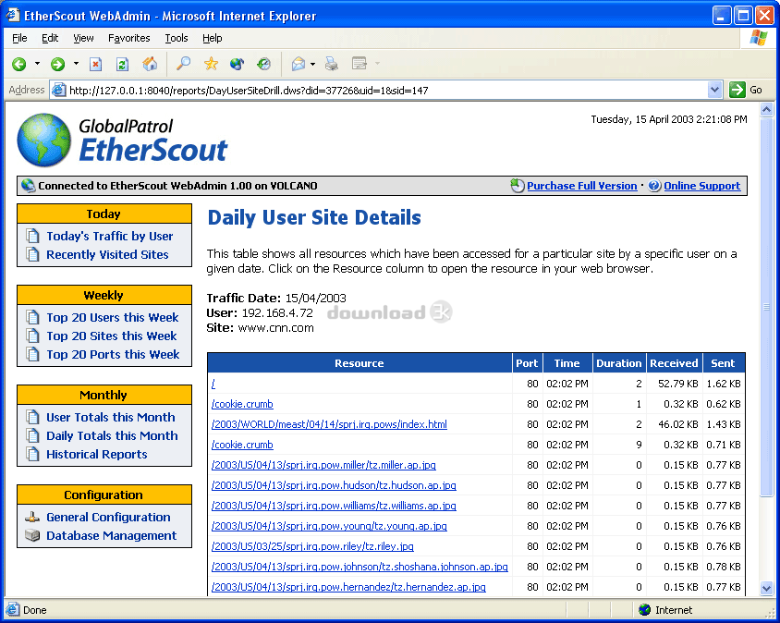
Task: Click the page icon beside User Totals this Month
Action: coord(33,417)
